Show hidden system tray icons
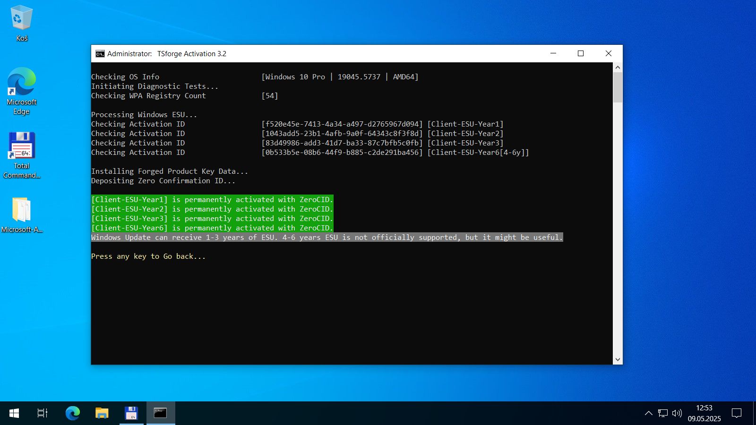The width and height of the screenshot is (756, 425). 649,413
